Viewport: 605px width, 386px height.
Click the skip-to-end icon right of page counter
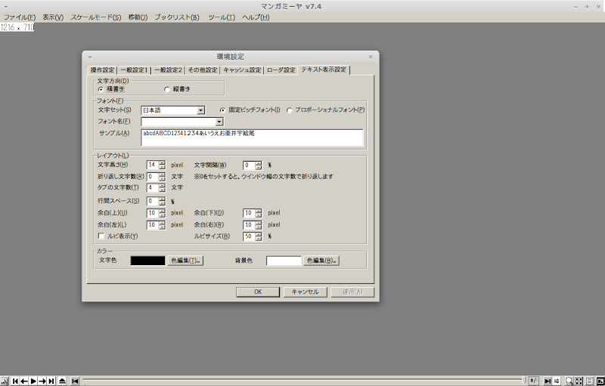click(547, 381)
